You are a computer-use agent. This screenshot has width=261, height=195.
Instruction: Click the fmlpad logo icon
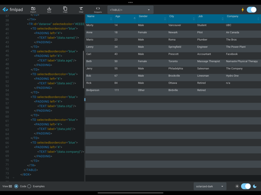point(5,9)
